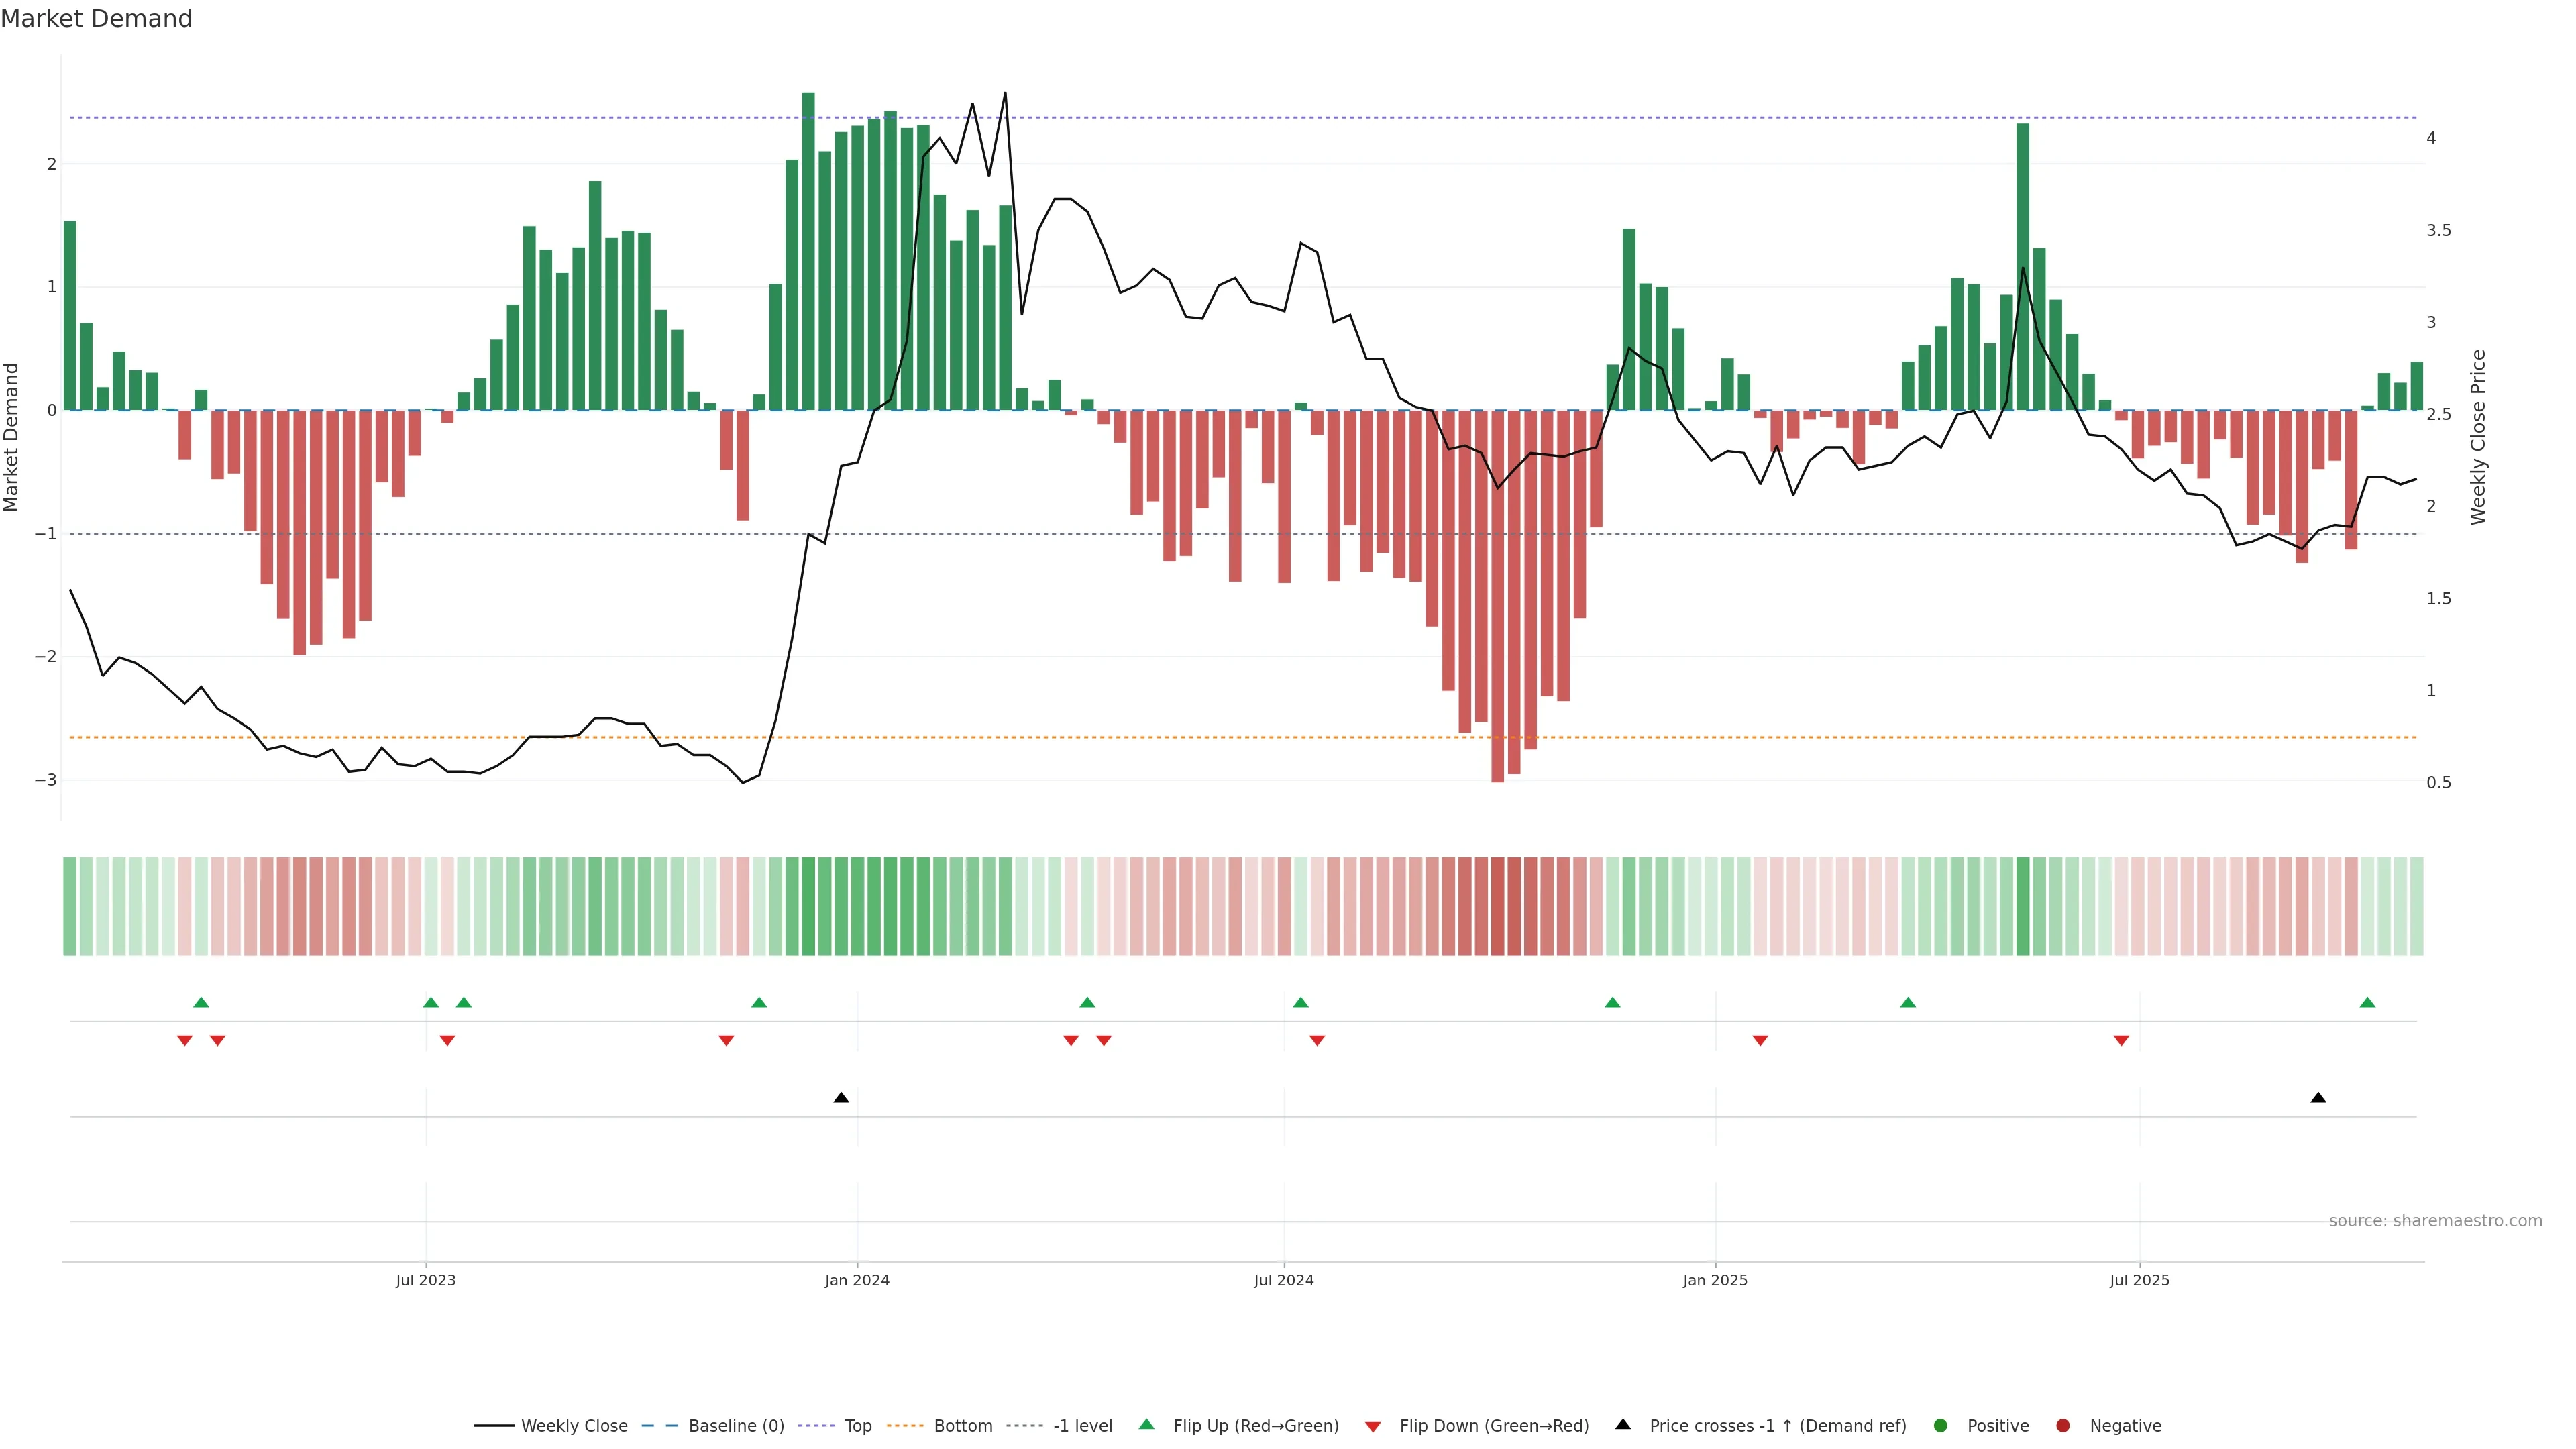
Task: Click the Jan 2025 x-axis label
Action: pos(1715,1280)
